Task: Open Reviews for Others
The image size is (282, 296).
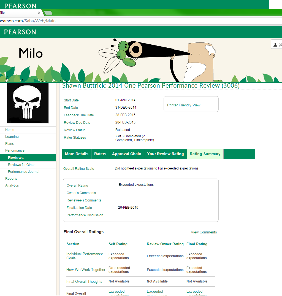Action: (22, 165)
